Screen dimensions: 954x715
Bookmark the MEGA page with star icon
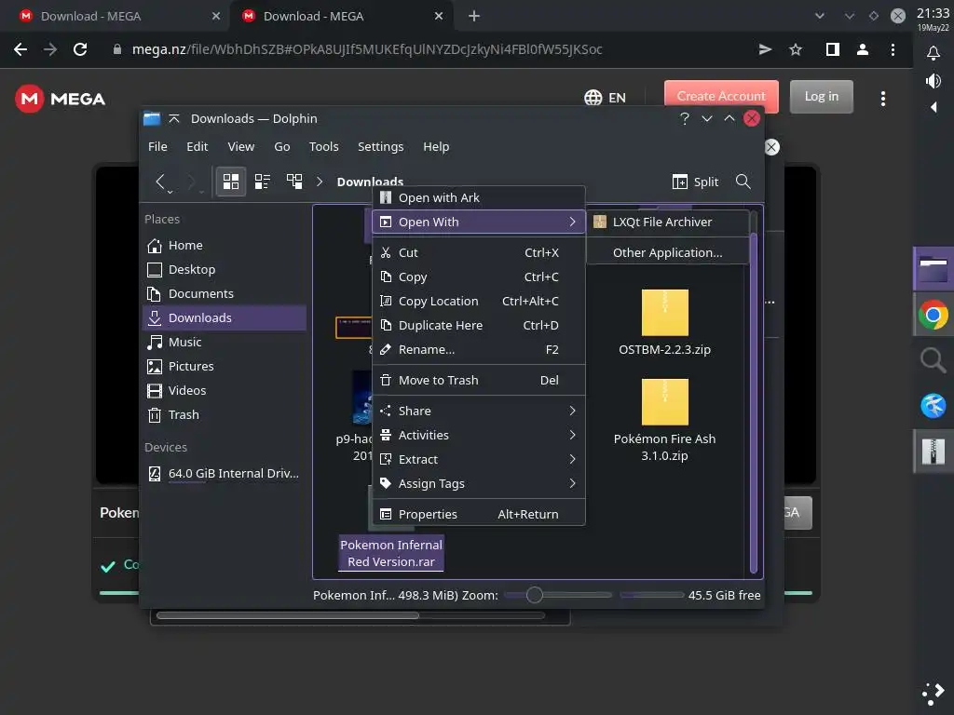coord(796,49)
